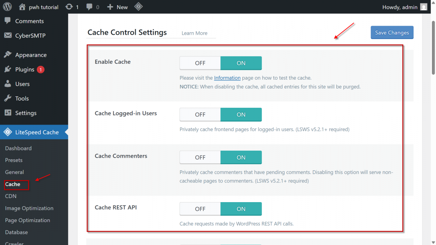This screenshot has width=436, height=245.
Task: Click Howdy, admin account link
Action: [400, 7]
